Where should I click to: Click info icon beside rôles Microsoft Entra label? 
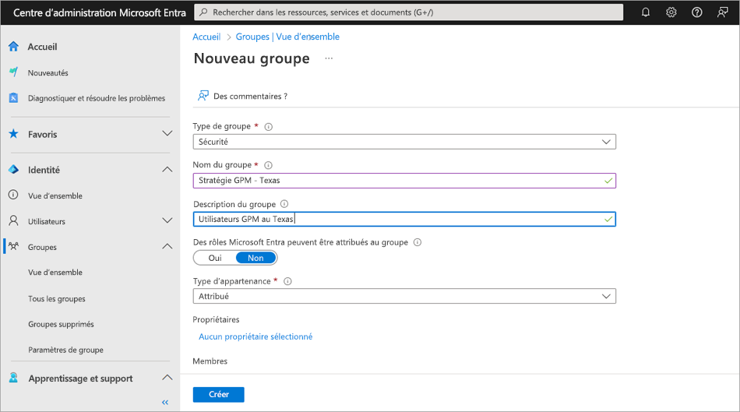[418, 242]
